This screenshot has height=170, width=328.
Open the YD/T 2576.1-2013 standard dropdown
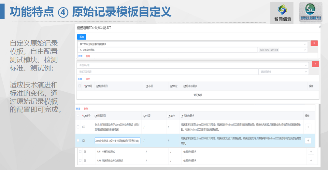pyautogui.click(x=283, y=50)
